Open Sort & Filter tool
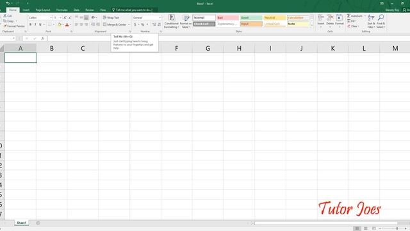 pyautogui.click(x=371, y=21)
